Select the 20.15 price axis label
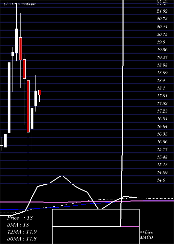The image size is (174, 244). coord(162,34)
